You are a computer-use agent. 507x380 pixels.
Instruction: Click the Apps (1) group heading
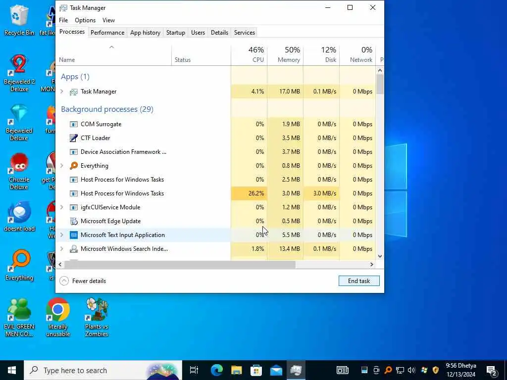(x=75, y=77)
